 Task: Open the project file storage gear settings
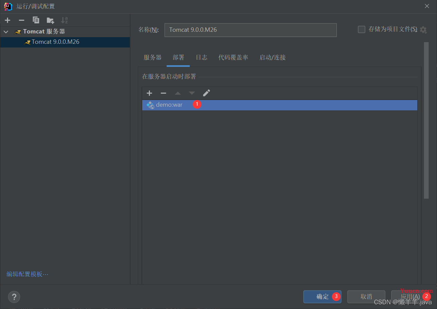(x=423, y=30)
